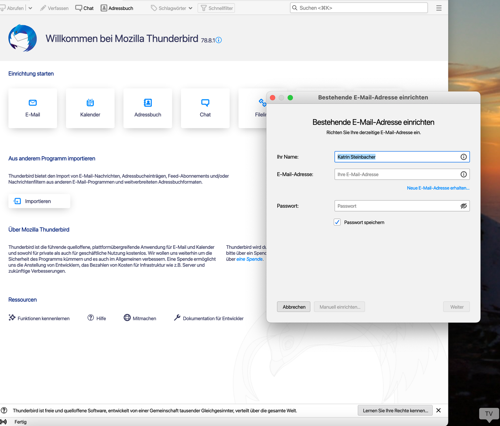Click the pencil icon for Verfassen

(x=43, y=8)
